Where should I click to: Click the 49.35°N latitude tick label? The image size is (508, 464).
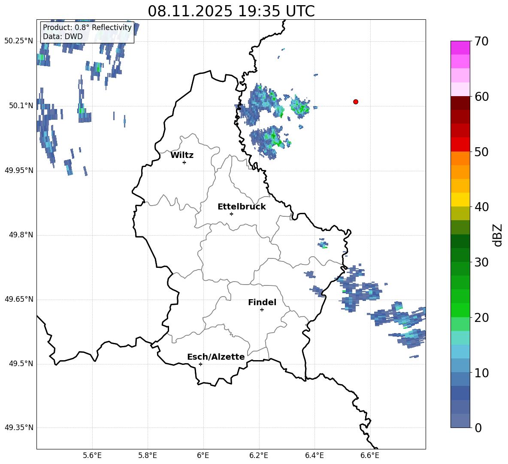pyautogui.click(x=19, y=428)
